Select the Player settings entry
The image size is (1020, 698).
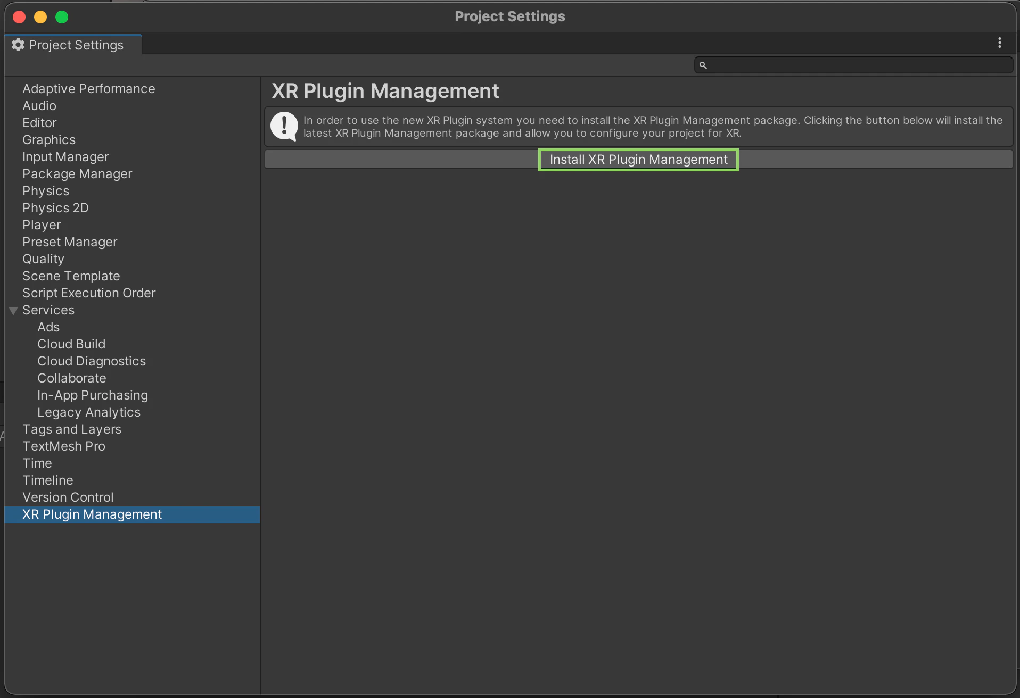pyautogui.click(x=42, y=225)
